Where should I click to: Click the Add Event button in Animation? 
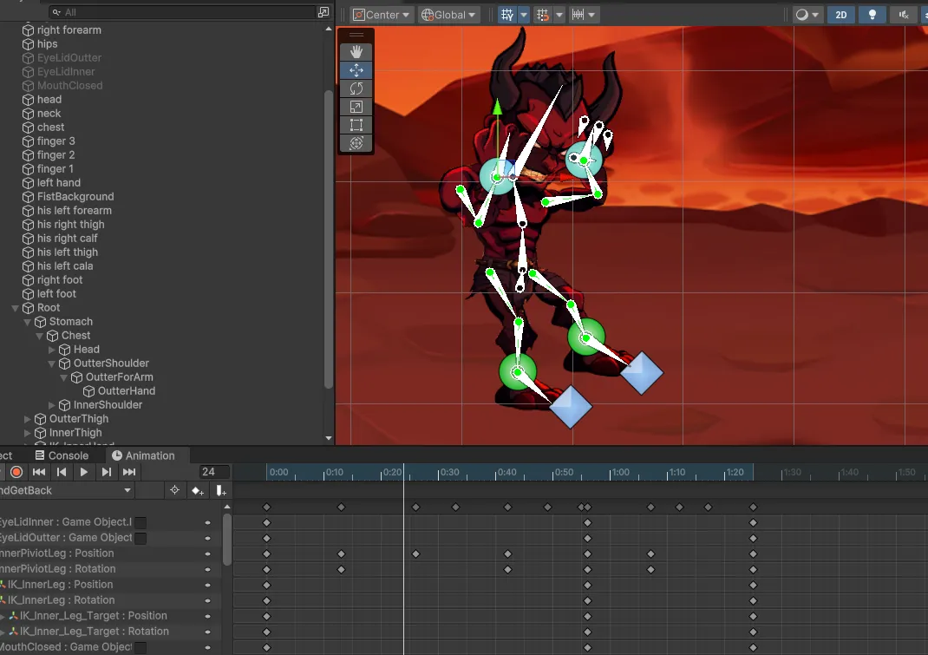(220, 491)
